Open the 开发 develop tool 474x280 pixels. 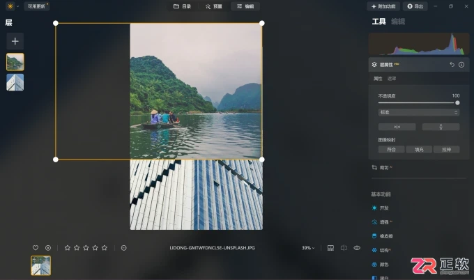coord(381,208)
